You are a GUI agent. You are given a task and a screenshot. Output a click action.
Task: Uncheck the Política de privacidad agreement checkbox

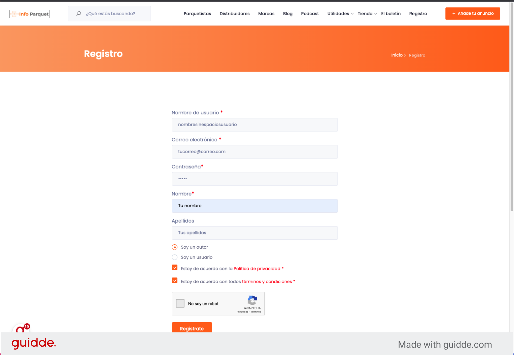tap(175, 268)
